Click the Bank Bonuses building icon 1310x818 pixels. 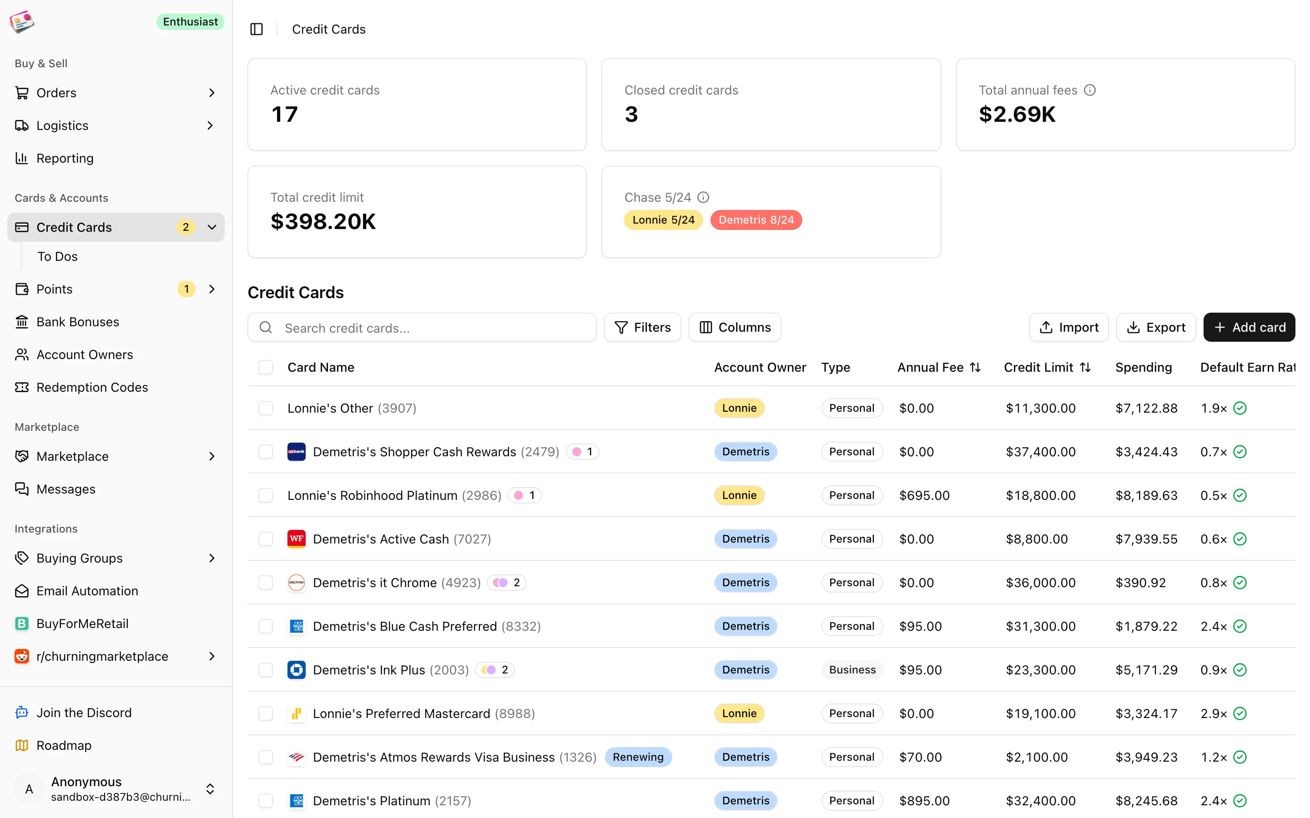(x=22, y=322)
